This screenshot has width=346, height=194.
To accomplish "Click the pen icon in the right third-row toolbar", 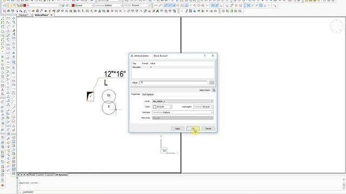I will (187, 11).
